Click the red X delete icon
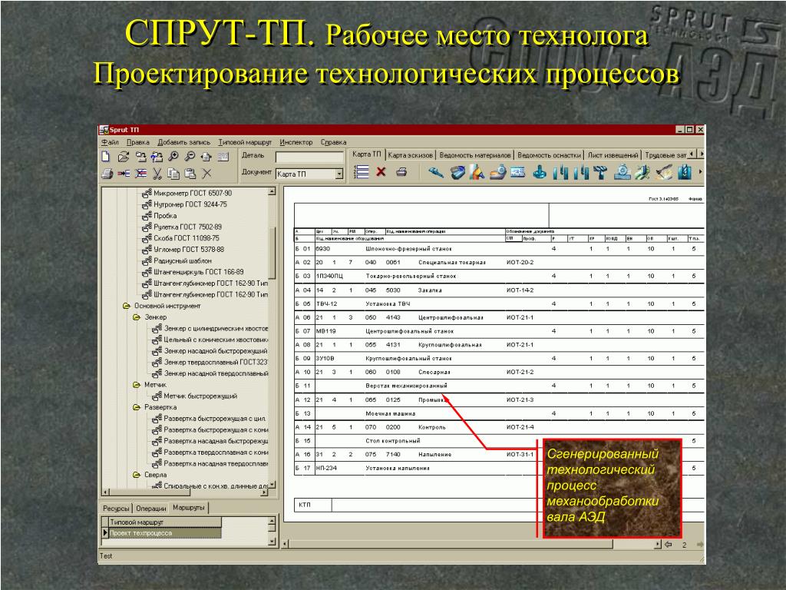This screenshot has width=786, height=590. click(x=381, y=171)
